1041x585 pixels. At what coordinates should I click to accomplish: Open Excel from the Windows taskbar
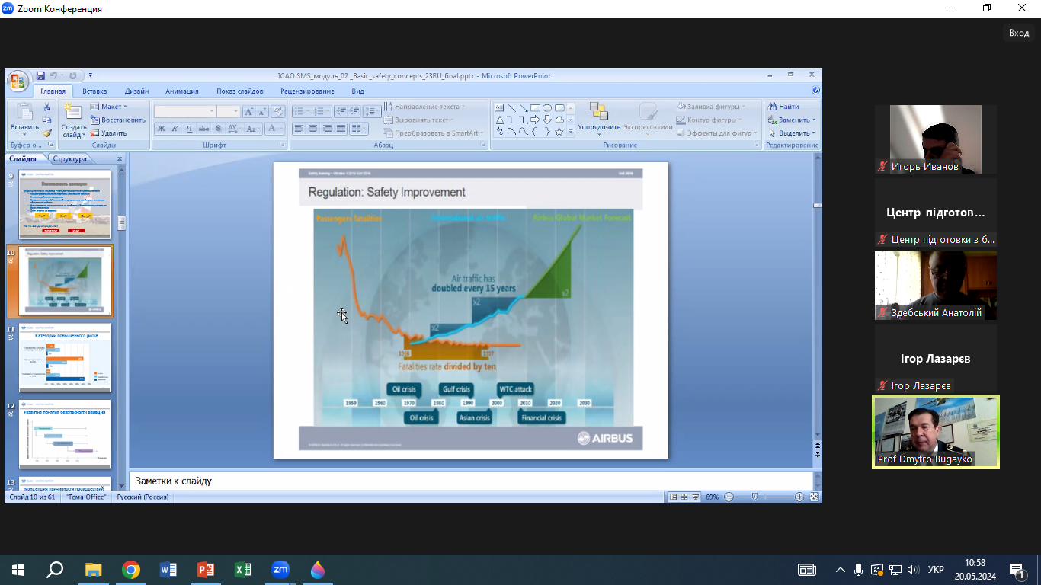coord(243,570)
